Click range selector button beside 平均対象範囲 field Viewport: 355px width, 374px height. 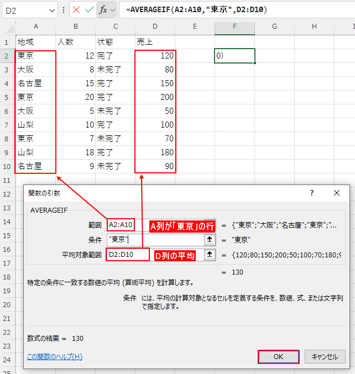point(210,255)
